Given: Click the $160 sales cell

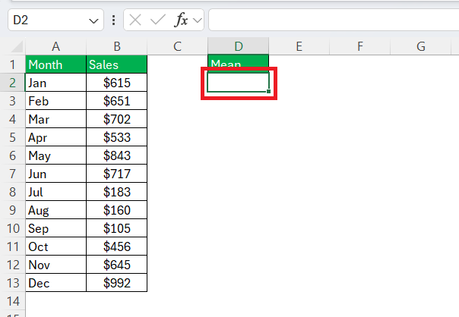Looking at the screenshot, I should pyautogui.click(x=117, y=210).
